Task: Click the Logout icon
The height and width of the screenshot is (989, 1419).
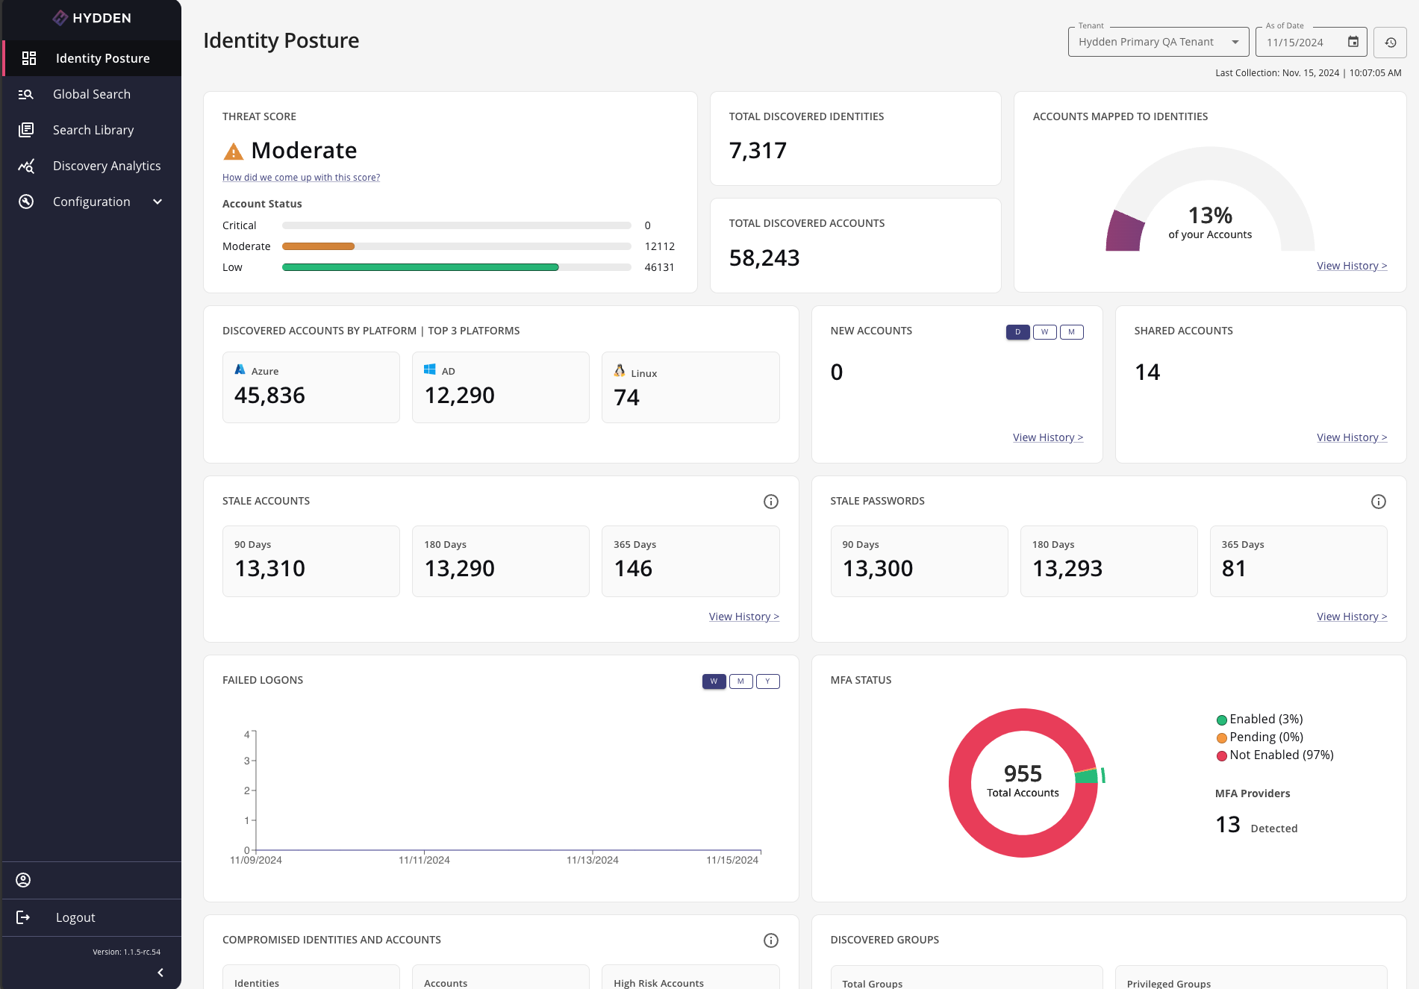Action: [x=23, y=917]
